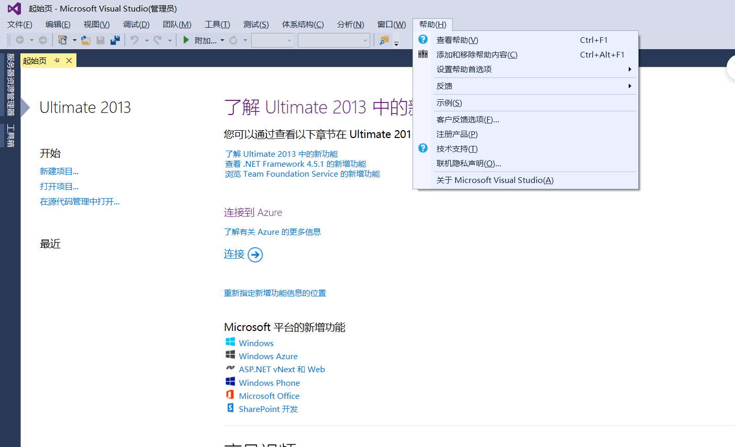Open the Undo history dropdown arrow
This screenshot has width=735, height=447.
(x=147, y=40)
